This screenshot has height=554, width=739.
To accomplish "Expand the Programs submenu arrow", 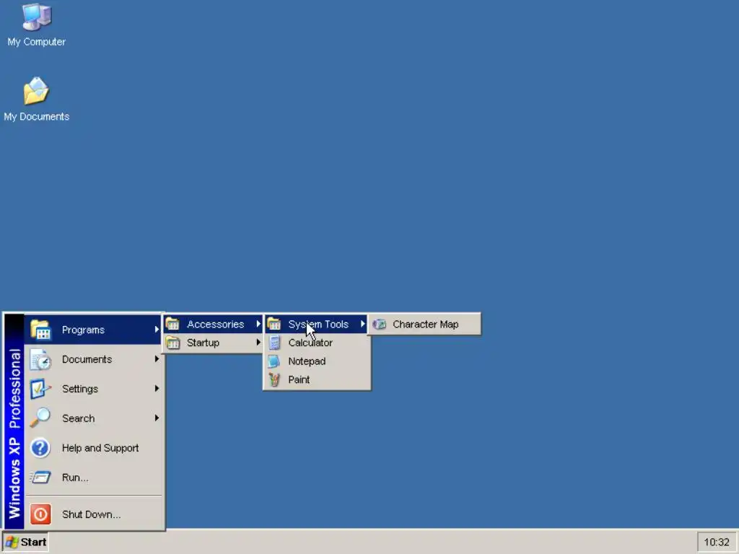I will coord(157,329).
